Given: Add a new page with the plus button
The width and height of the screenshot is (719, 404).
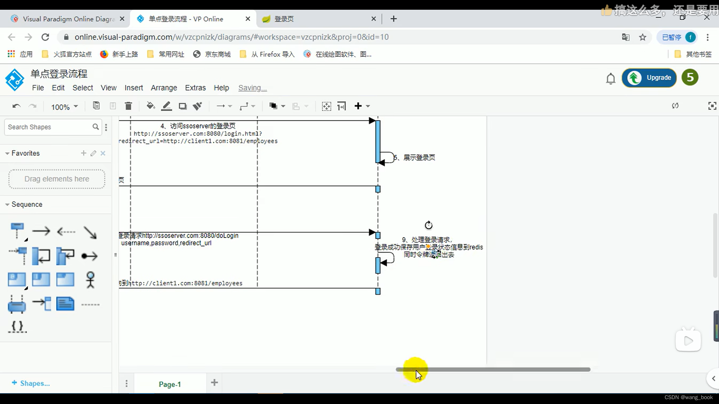Looking at the screenshot, I should click(x=215, y=382).
